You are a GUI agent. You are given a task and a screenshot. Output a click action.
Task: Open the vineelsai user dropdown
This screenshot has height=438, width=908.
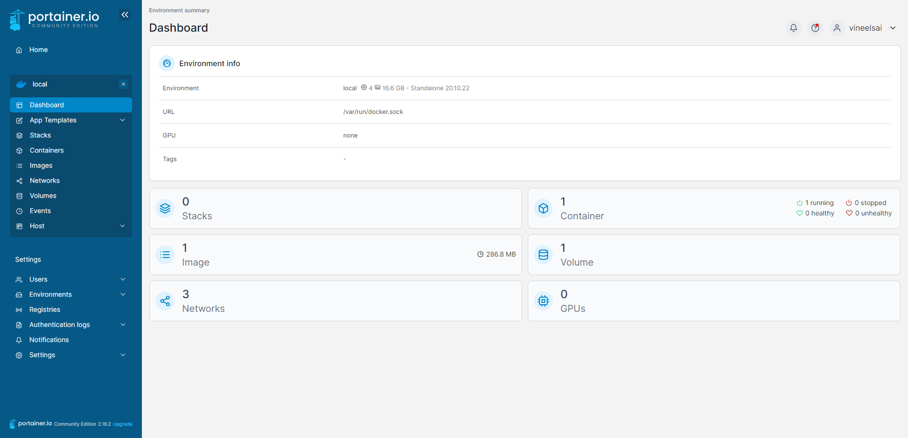pyautogui.click(x=865, y=28)
